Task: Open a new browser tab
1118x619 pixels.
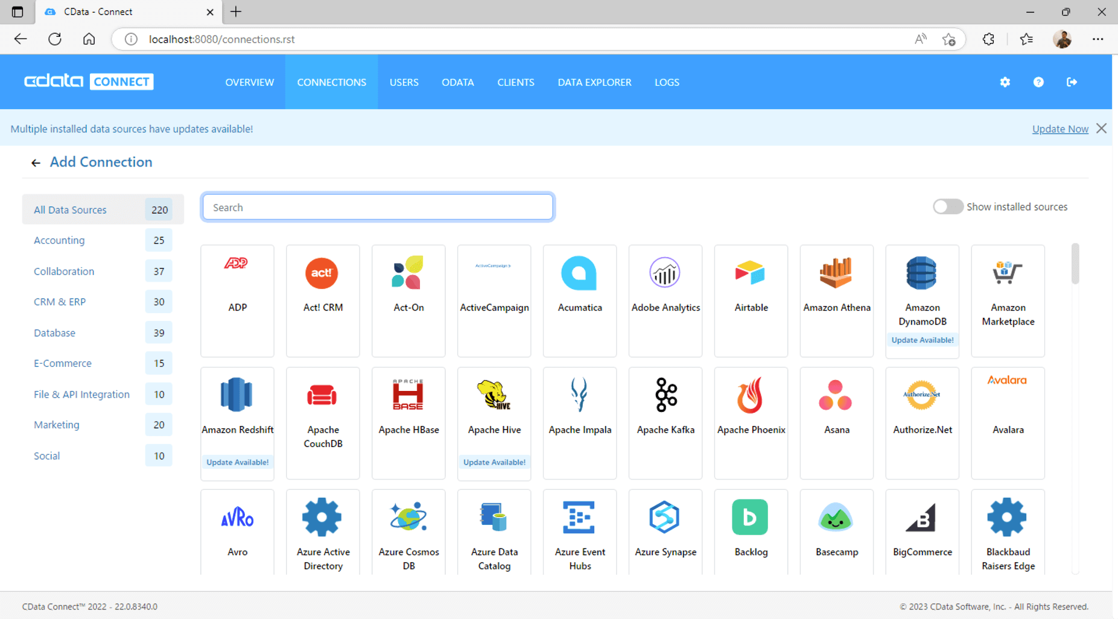Action: point(236,11)
